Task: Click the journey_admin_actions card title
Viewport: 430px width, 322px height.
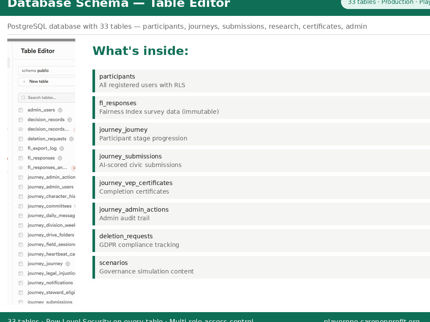Action: pyautogui.click(x=134, y=210)
